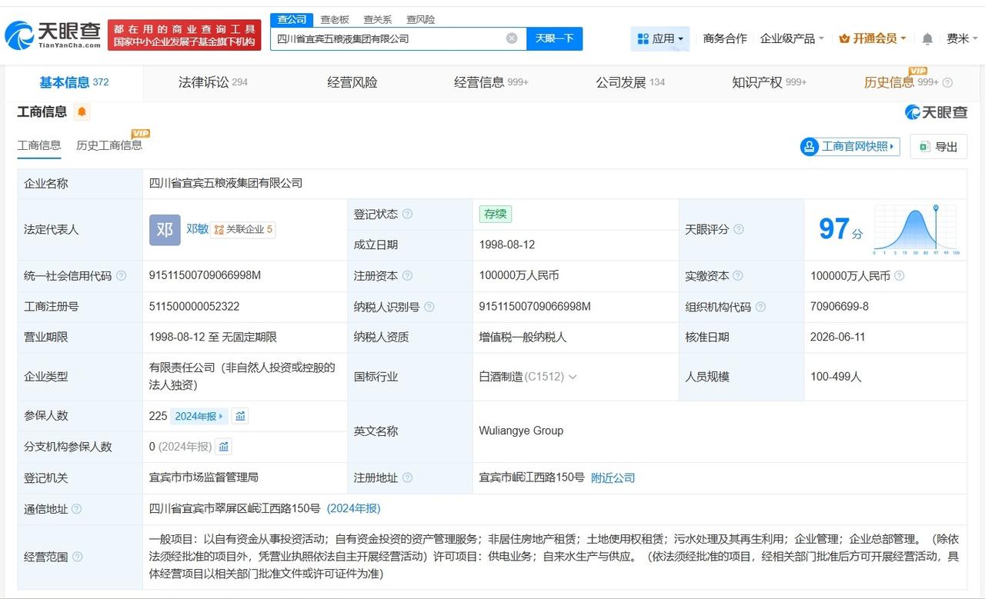Switch to the 法律诉讼 tab

213,82
